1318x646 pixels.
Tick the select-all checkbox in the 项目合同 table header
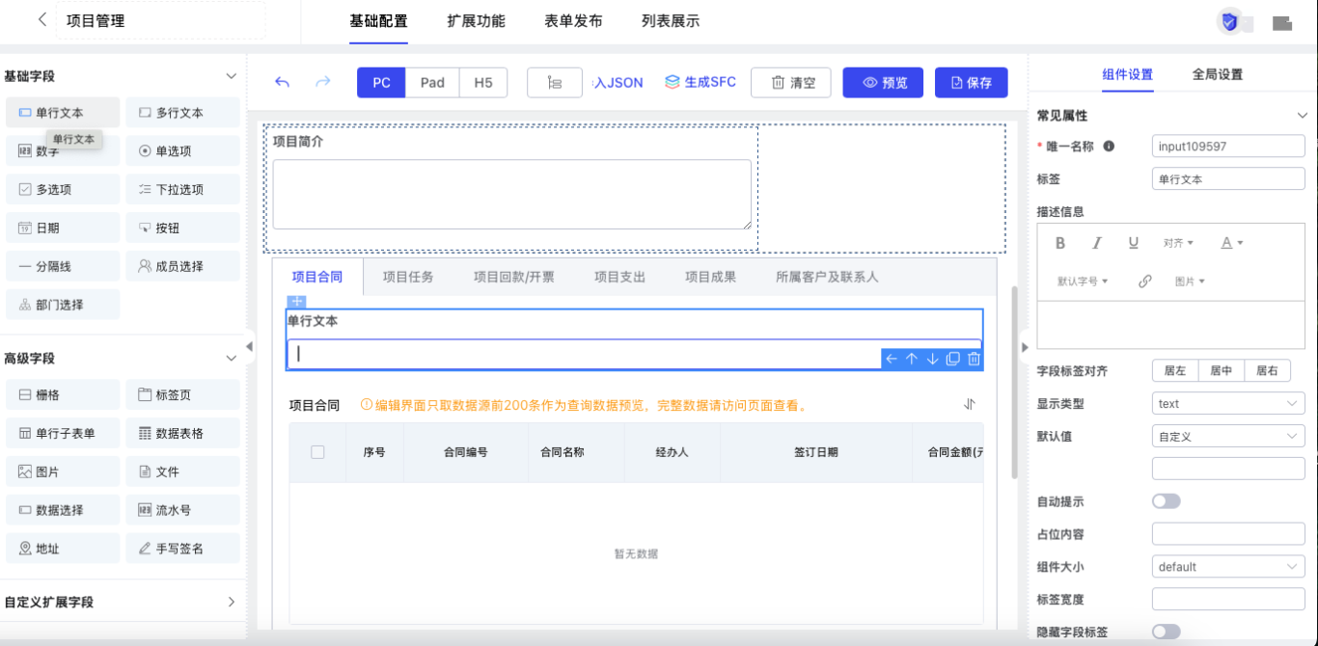[317, 451]
